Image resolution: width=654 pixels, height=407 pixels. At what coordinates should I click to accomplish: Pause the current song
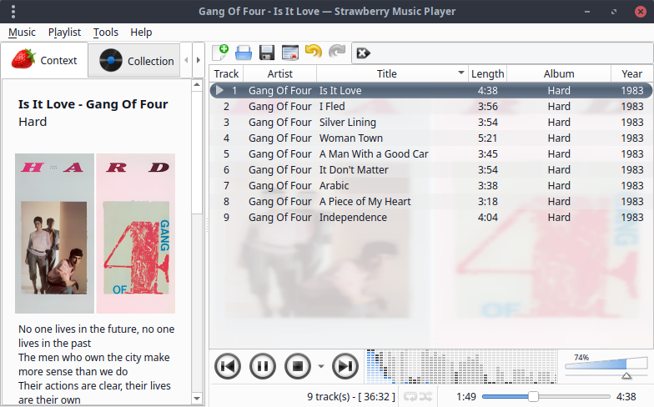point(262,365)
